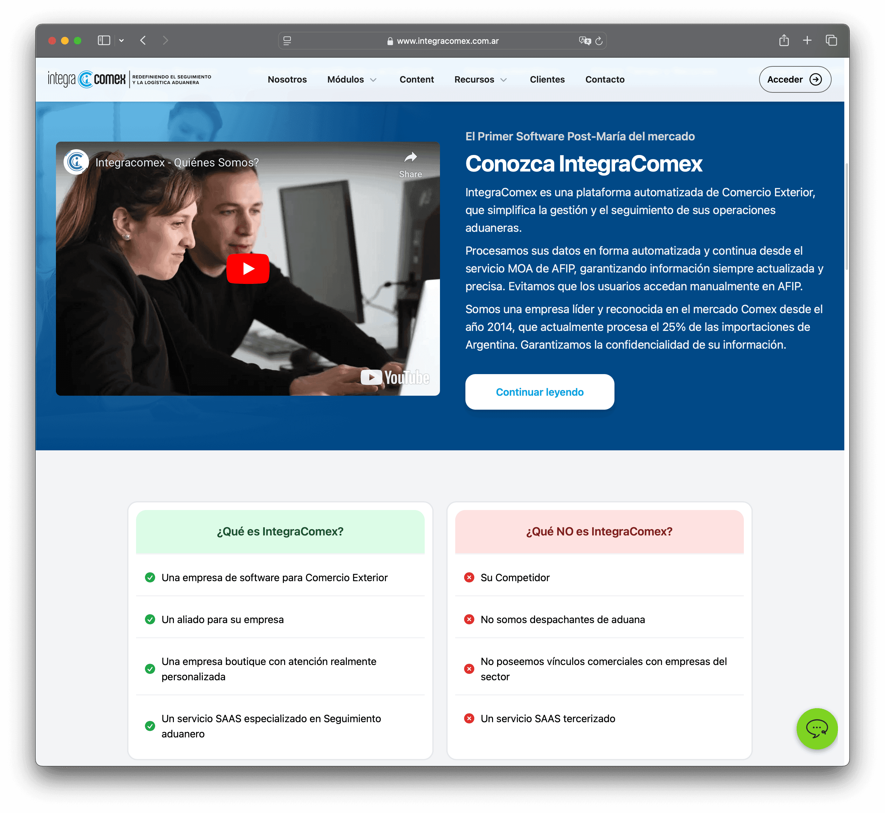
Task: Click 'Un servicio SAAS tercerizado' row
Action: [599, 718]
